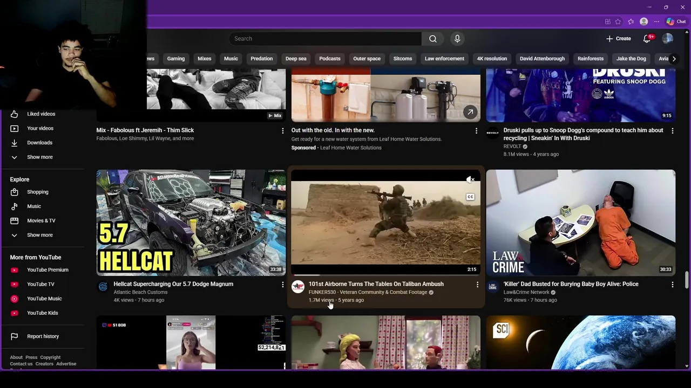The image size is (691, 388).
Task: Click the Advertise footer link
Action: (x=66, y=364)
